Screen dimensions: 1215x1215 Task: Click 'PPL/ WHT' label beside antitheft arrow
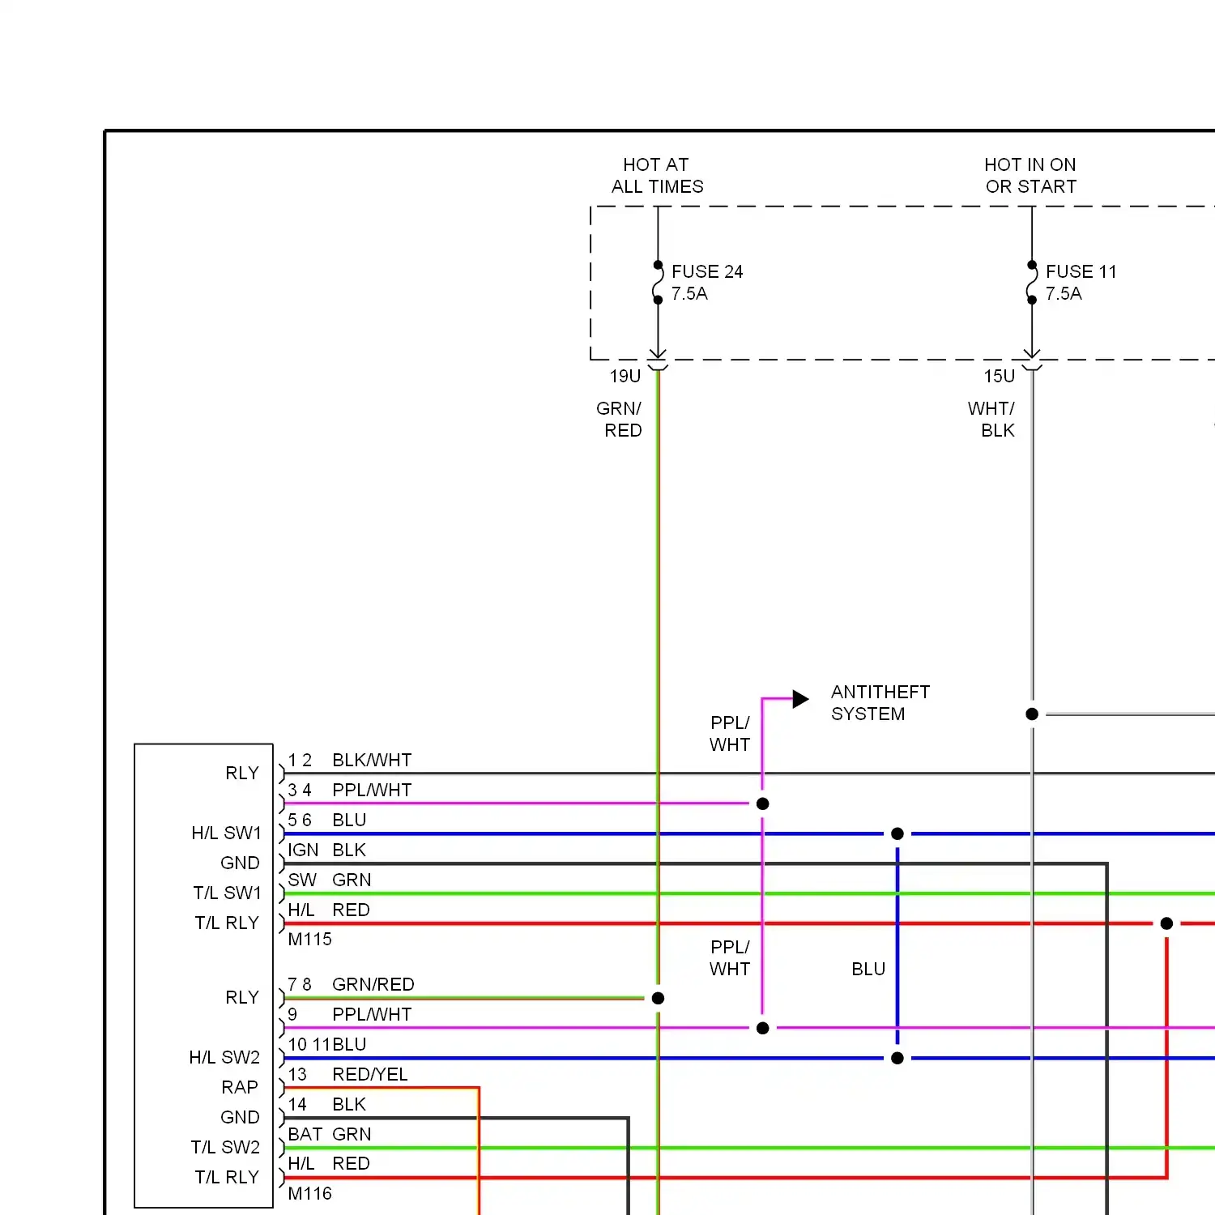click(730, 734)
